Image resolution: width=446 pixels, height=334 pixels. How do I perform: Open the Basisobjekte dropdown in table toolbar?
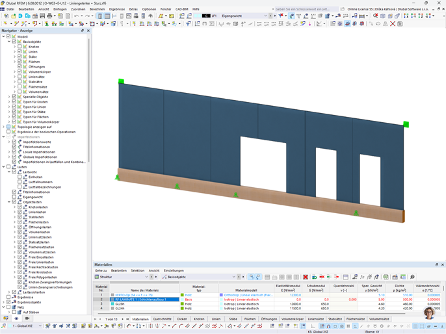[233, 277]
